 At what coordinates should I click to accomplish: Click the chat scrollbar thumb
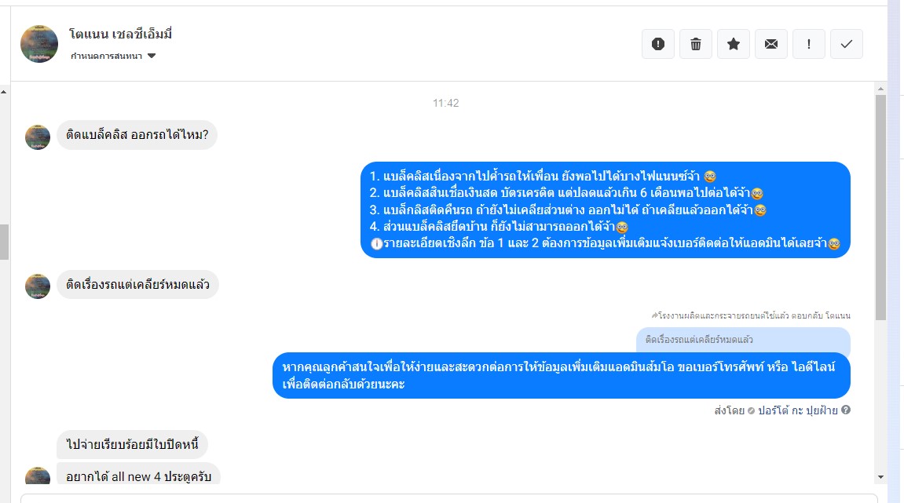(880, 207)
